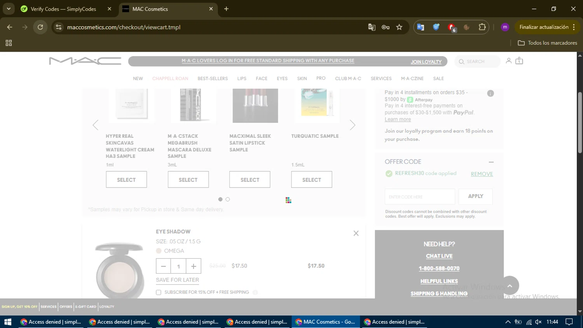Screen dimensions: 583x328
Task: Open the browser extensions puzzle icon
Action: (x=482, y=27)
